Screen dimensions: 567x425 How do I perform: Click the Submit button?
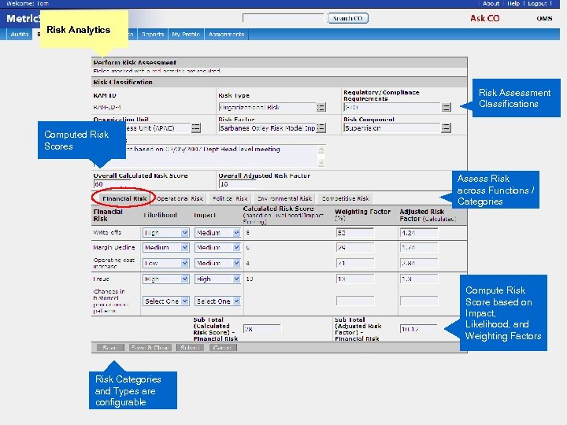(190, 348)
